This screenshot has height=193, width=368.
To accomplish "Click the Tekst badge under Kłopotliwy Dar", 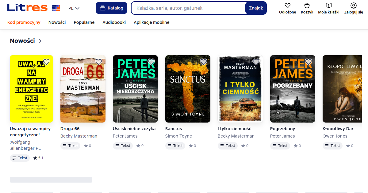I will (x=333, y=146).
